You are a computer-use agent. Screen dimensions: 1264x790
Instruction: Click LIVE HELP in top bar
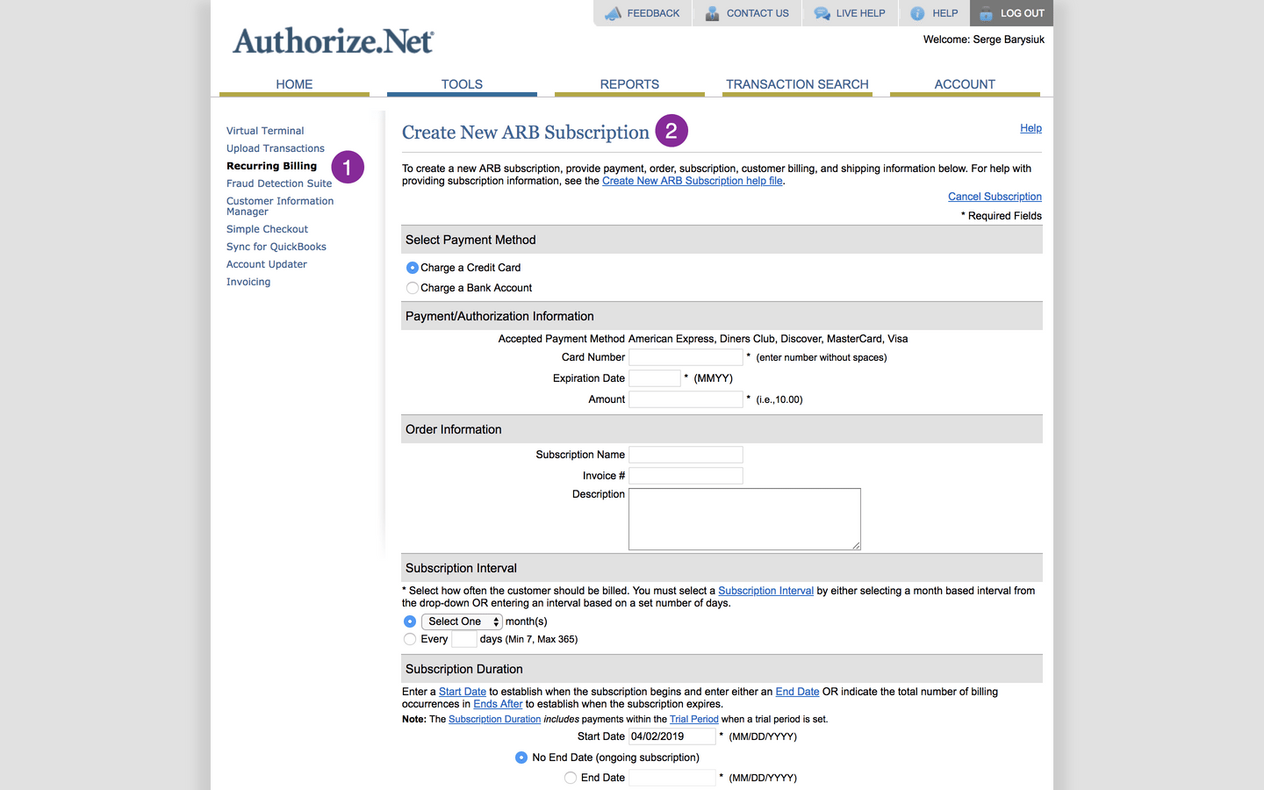860,13
